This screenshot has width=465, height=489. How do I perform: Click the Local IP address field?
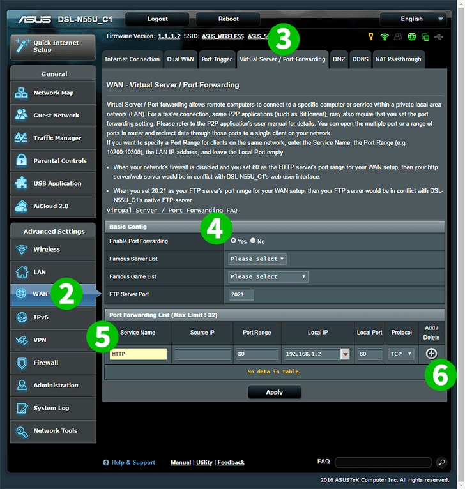tap(312, 354)
